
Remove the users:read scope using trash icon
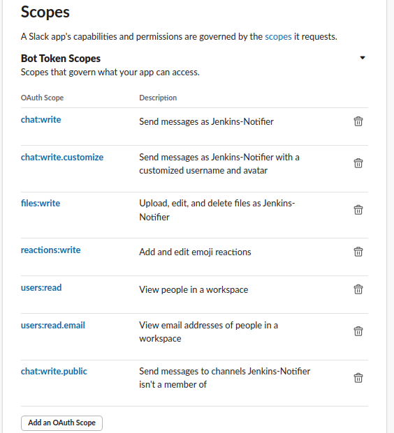click(x=358, y=289)
